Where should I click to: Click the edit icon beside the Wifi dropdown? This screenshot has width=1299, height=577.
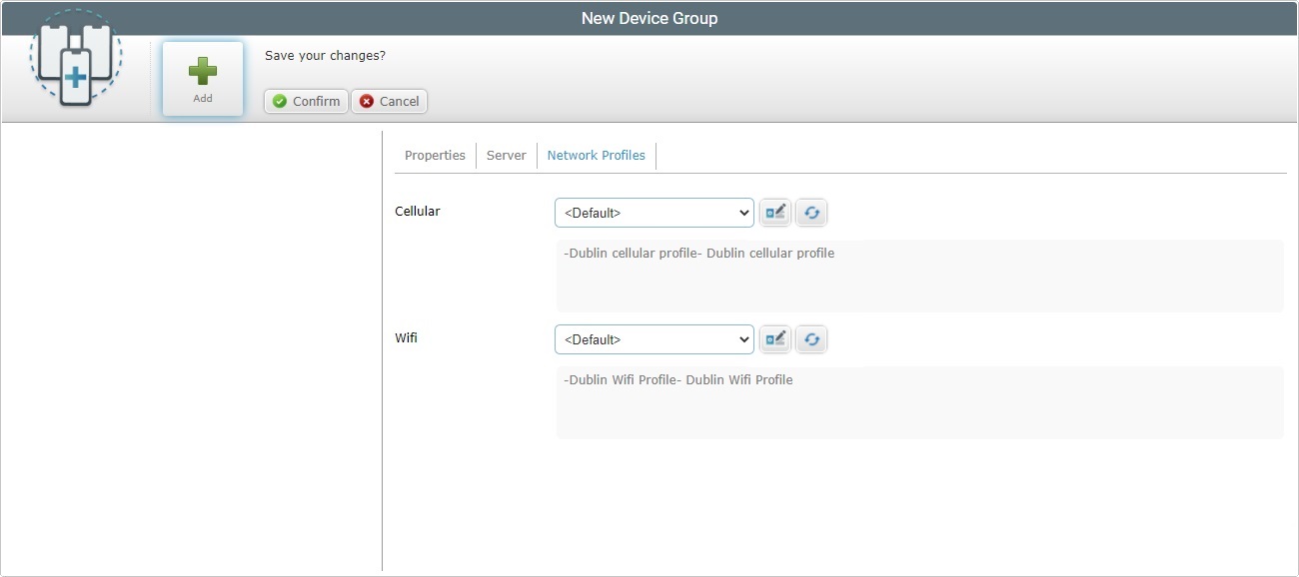pos(775,338)
